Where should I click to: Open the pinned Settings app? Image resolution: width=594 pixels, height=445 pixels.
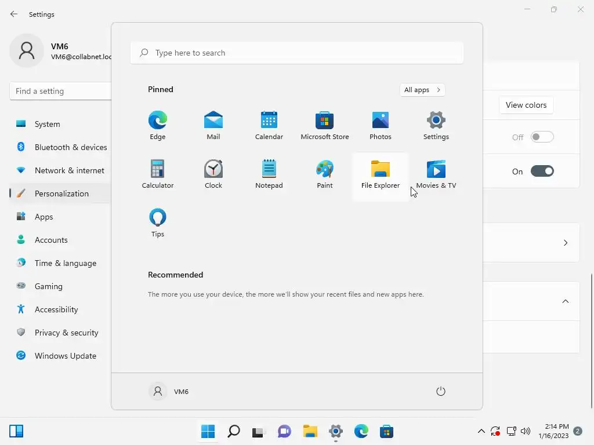coord(436,125)
